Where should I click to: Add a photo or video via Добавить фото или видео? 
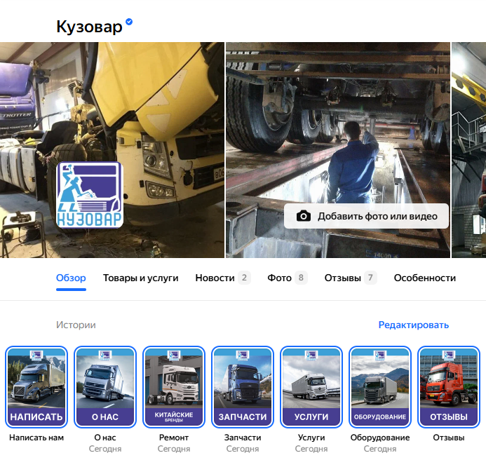[x=366, y=216]
